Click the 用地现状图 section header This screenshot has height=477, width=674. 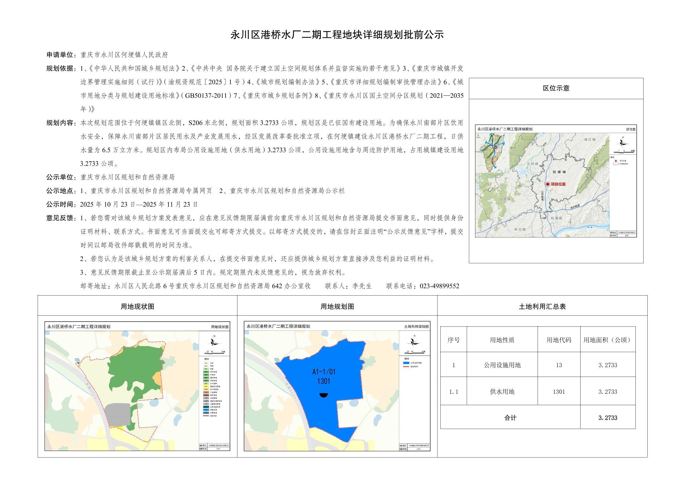pos(137,307)
